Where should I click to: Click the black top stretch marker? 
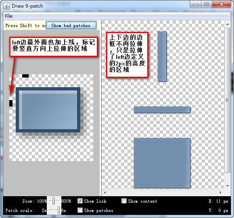pos(25,76)
